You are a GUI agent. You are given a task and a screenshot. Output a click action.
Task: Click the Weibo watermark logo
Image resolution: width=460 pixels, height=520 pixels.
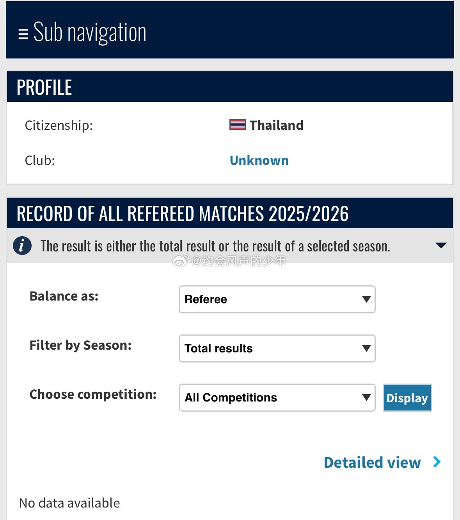[x=181, y=260]
